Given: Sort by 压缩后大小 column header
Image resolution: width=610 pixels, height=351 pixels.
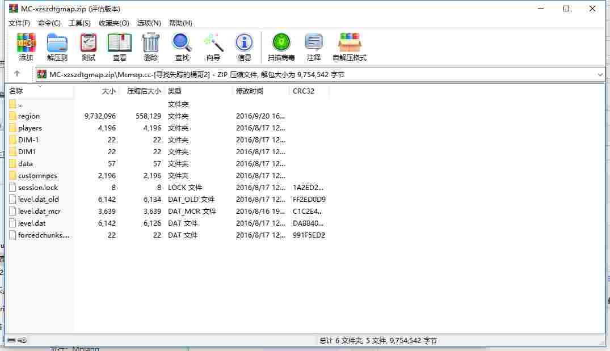Looking at the screenshot, I should click(x=144, y=91).
